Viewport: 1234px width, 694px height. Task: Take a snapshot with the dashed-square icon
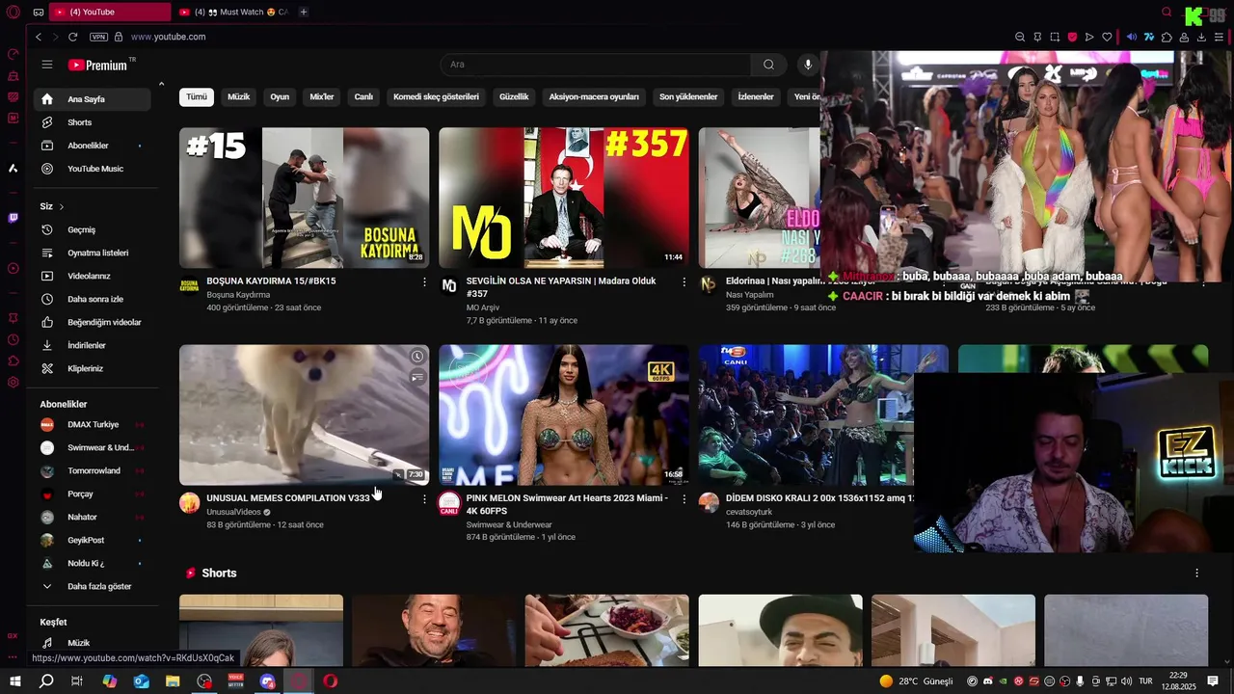(x=1055, y=37)
